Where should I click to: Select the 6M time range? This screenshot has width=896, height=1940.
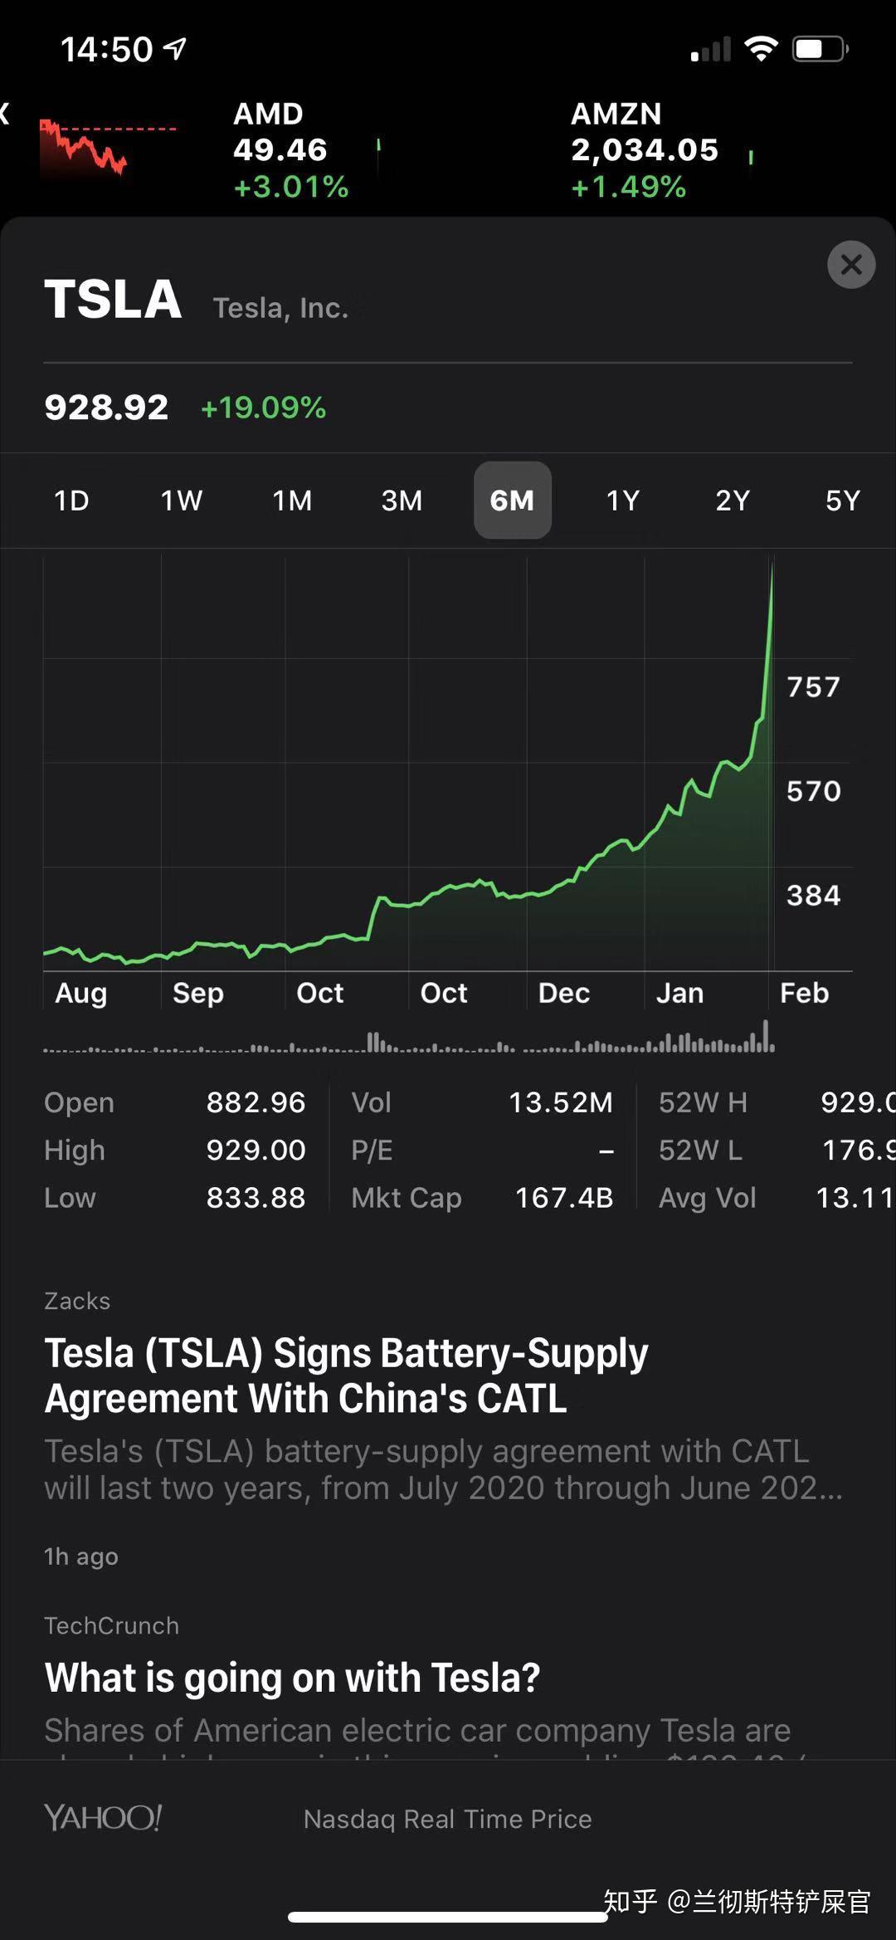click(512, 501)
